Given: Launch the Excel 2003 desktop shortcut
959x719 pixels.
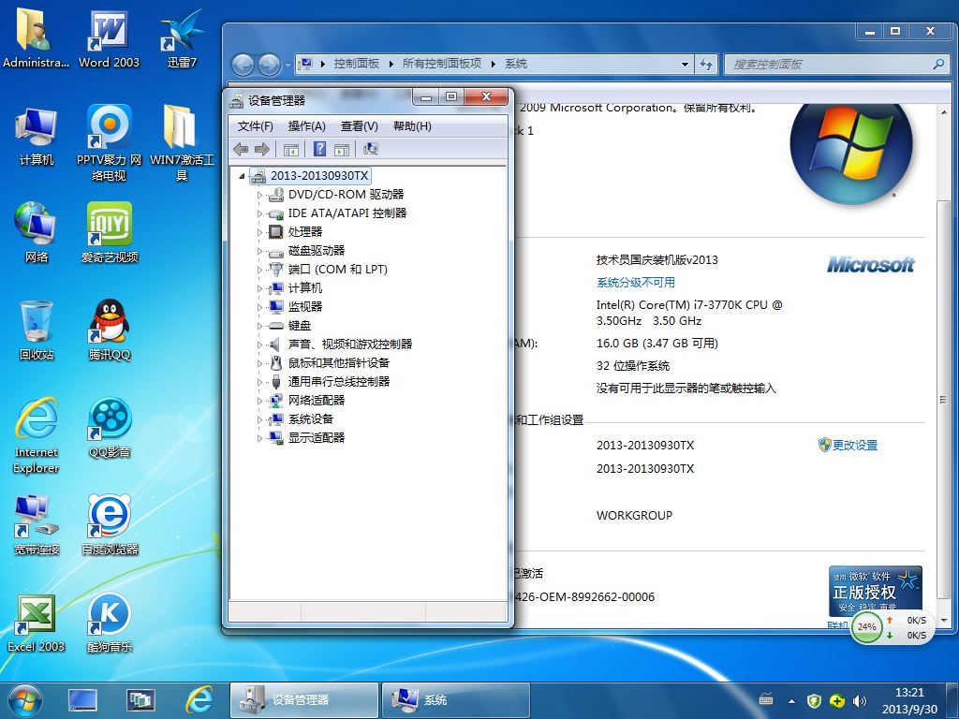Looking at the screenshot, I should coord(37,623).
